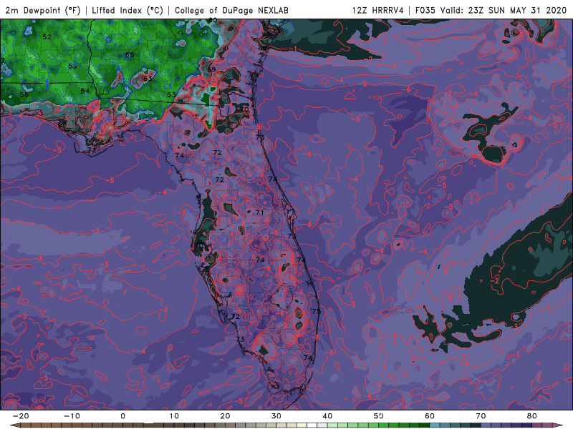This screenshot has width=573, height=429.
Task: Click the 10 label on the color scale
Action: click(x=174, y=416)
